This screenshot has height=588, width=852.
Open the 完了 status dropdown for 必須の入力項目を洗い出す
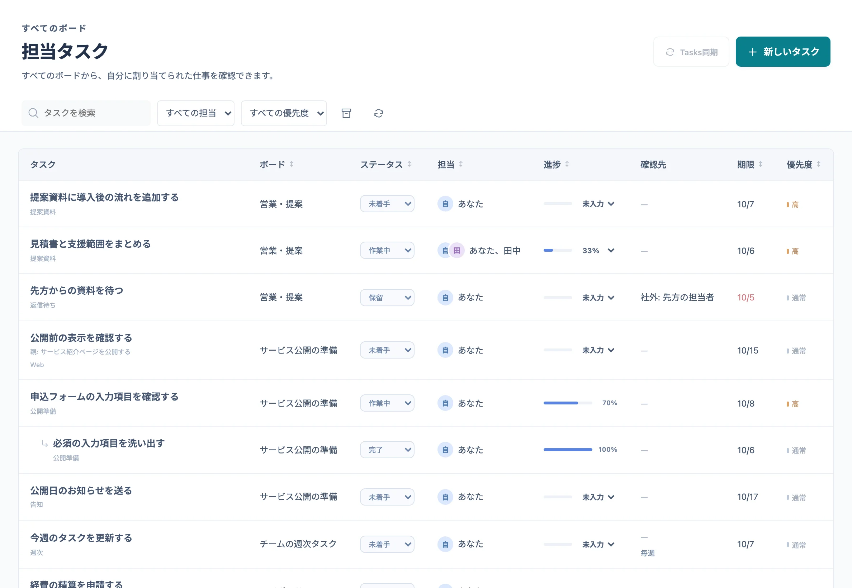tap(387, 450)
